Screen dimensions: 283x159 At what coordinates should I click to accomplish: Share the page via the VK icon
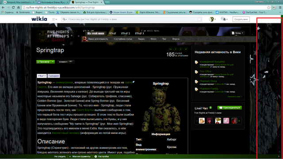(x=170, y=49)
